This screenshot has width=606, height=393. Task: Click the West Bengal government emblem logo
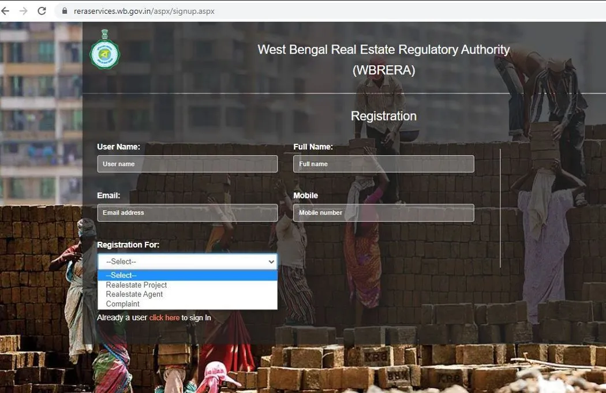pyautogui.click(x=104, y=50)
